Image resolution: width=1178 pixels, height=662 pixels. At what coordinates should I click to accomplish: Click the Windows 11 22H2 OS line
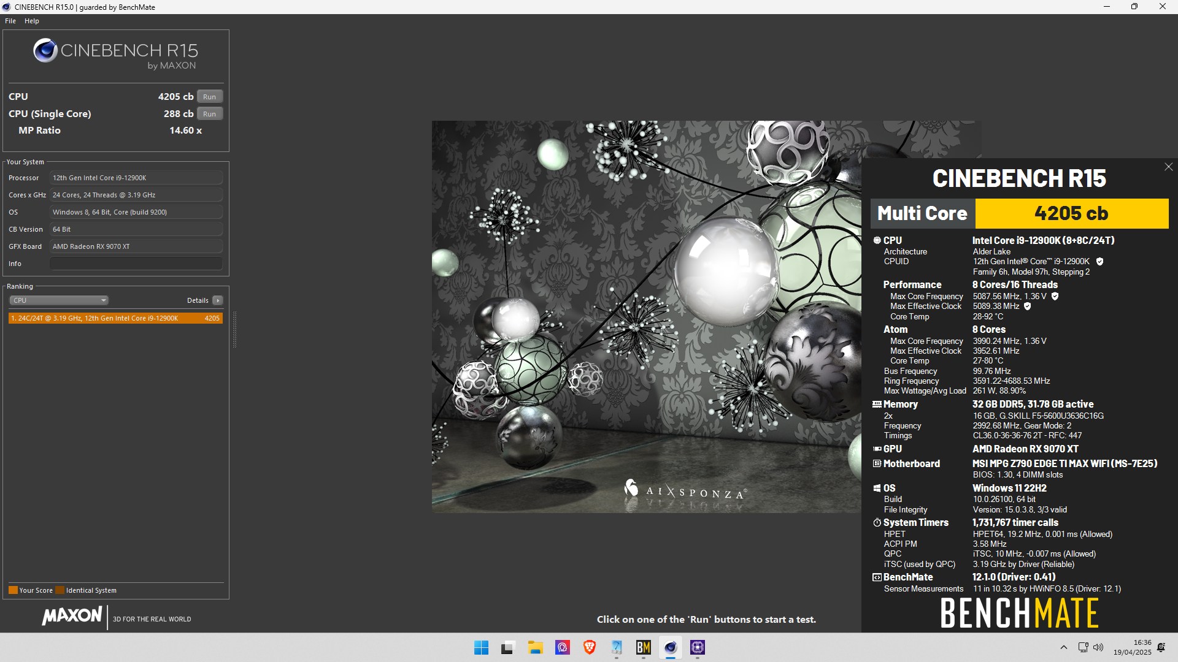1009,489
